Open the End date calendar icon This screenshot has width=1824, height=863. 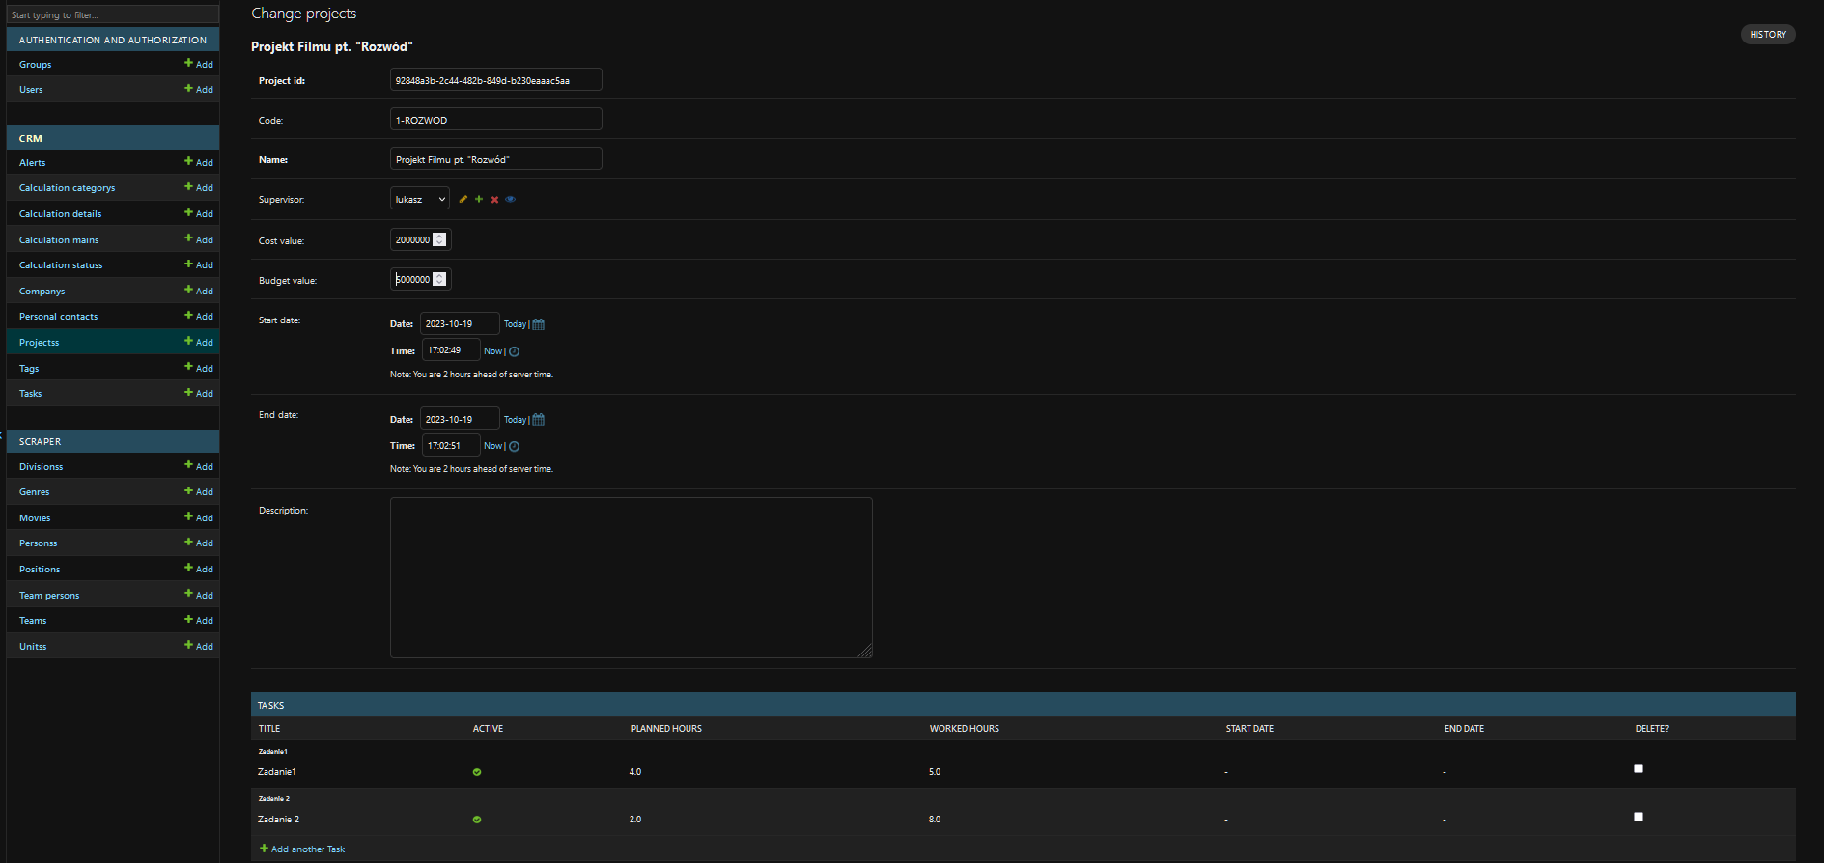pos(539,420)
